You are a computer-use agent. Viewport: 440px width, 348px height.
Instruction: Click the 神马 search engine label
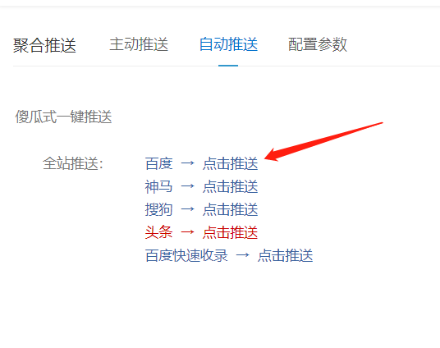(158, 186)
